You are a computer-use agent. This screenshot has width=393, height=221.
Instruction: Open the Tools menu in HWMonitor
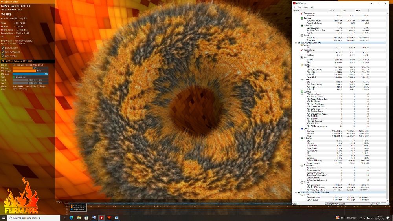[306, 7]
